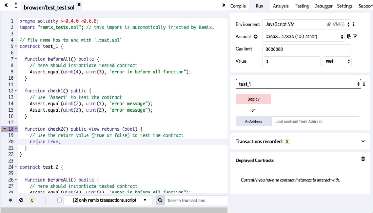The height and width of the screenshot is (213, 373).
Task: Close the test_test.sol file tab
Action: 79,5
